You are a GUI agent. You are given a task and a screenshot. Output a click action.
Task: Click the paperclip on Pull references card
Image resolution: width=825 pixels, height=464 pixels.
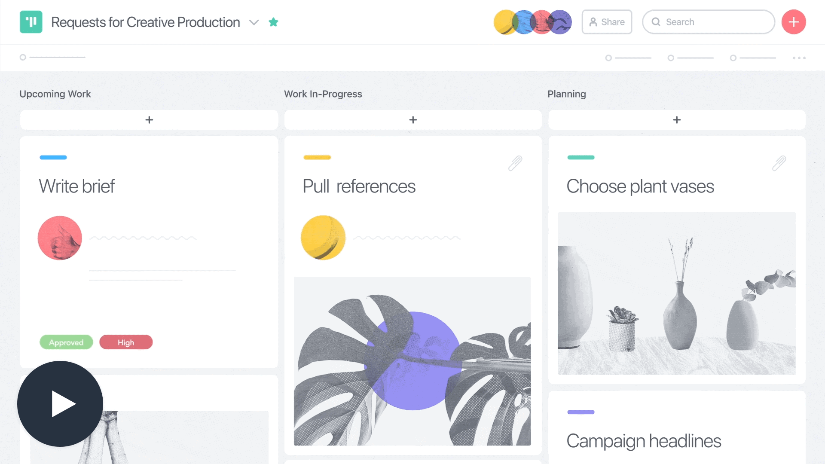pyautogui.click(x=515, y=163)
